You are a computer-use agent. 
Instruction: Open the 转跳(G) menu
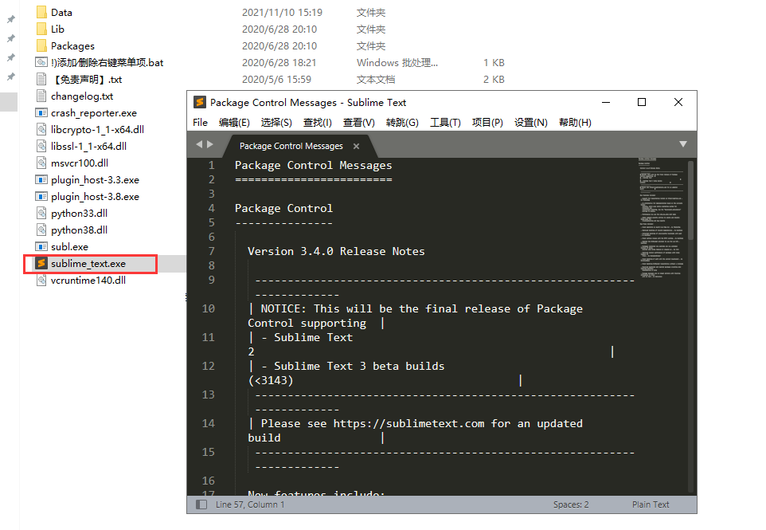pos(402,122)
